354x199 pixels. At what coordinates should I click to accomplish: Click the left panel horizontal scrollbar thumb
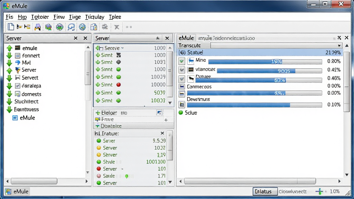click(x=34, y=181)
